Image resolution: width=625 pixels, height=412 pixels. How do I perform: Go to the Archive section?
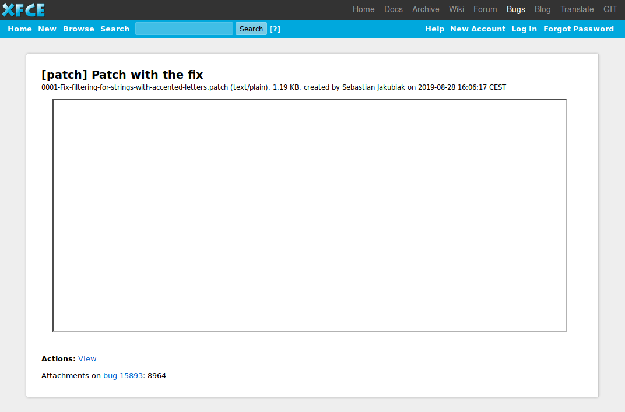pos(426,9)
